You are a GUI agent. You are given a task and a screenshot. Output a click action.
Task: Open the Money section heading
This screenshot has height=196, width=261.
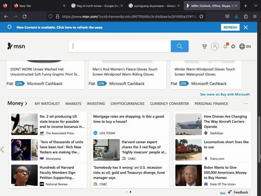click(x=17, y=103)
